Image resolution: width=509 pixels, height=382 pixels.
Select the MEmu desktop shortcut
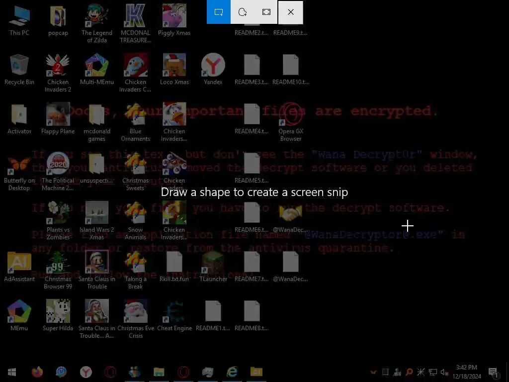(19, 316)
